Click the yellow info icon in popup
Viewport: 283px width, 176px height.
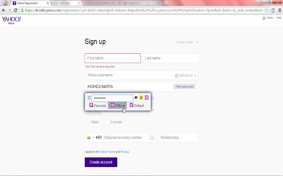pyautogui.click(x=141, y=98)
